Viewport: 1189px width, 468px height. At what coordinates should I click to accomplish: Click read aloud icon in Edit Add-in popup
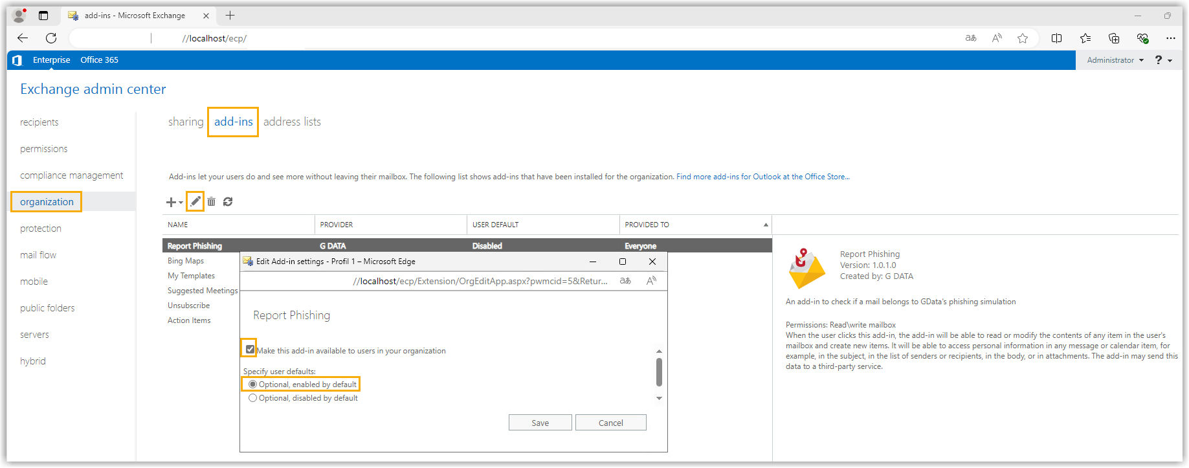click(651, 281)
